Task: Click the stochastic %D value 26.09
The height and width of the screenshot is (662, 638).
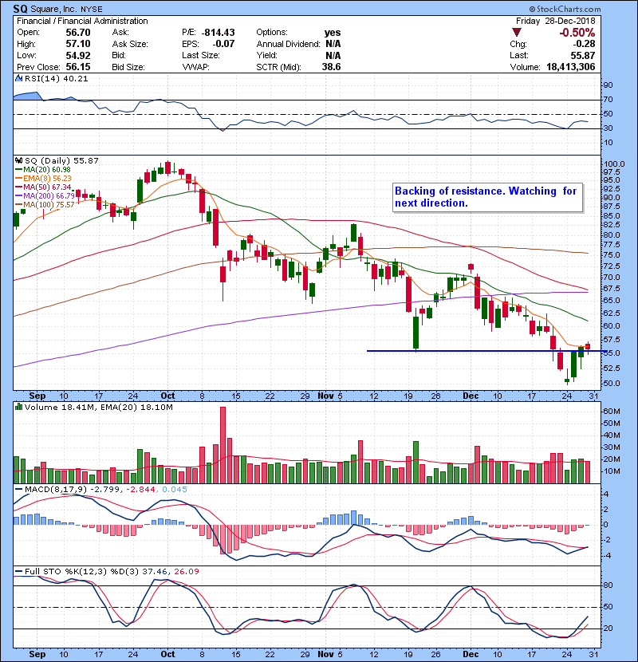Action: [186, 572]
